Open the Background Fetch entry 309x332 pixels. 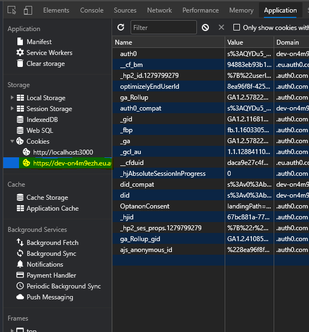click(52, 243)
